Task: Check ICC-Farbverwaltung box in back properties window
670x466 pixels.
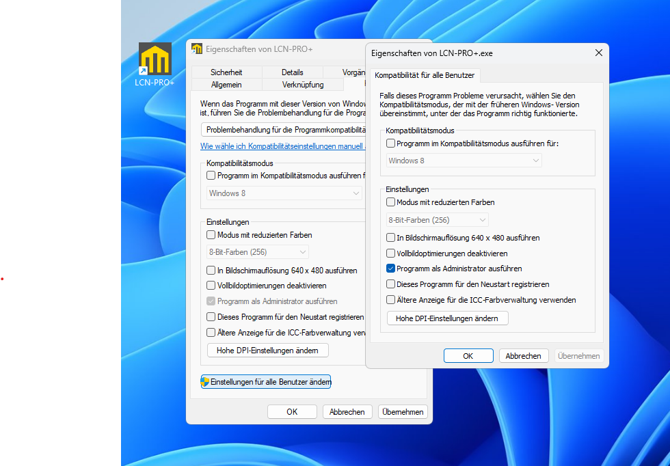Action: point(211,332)
